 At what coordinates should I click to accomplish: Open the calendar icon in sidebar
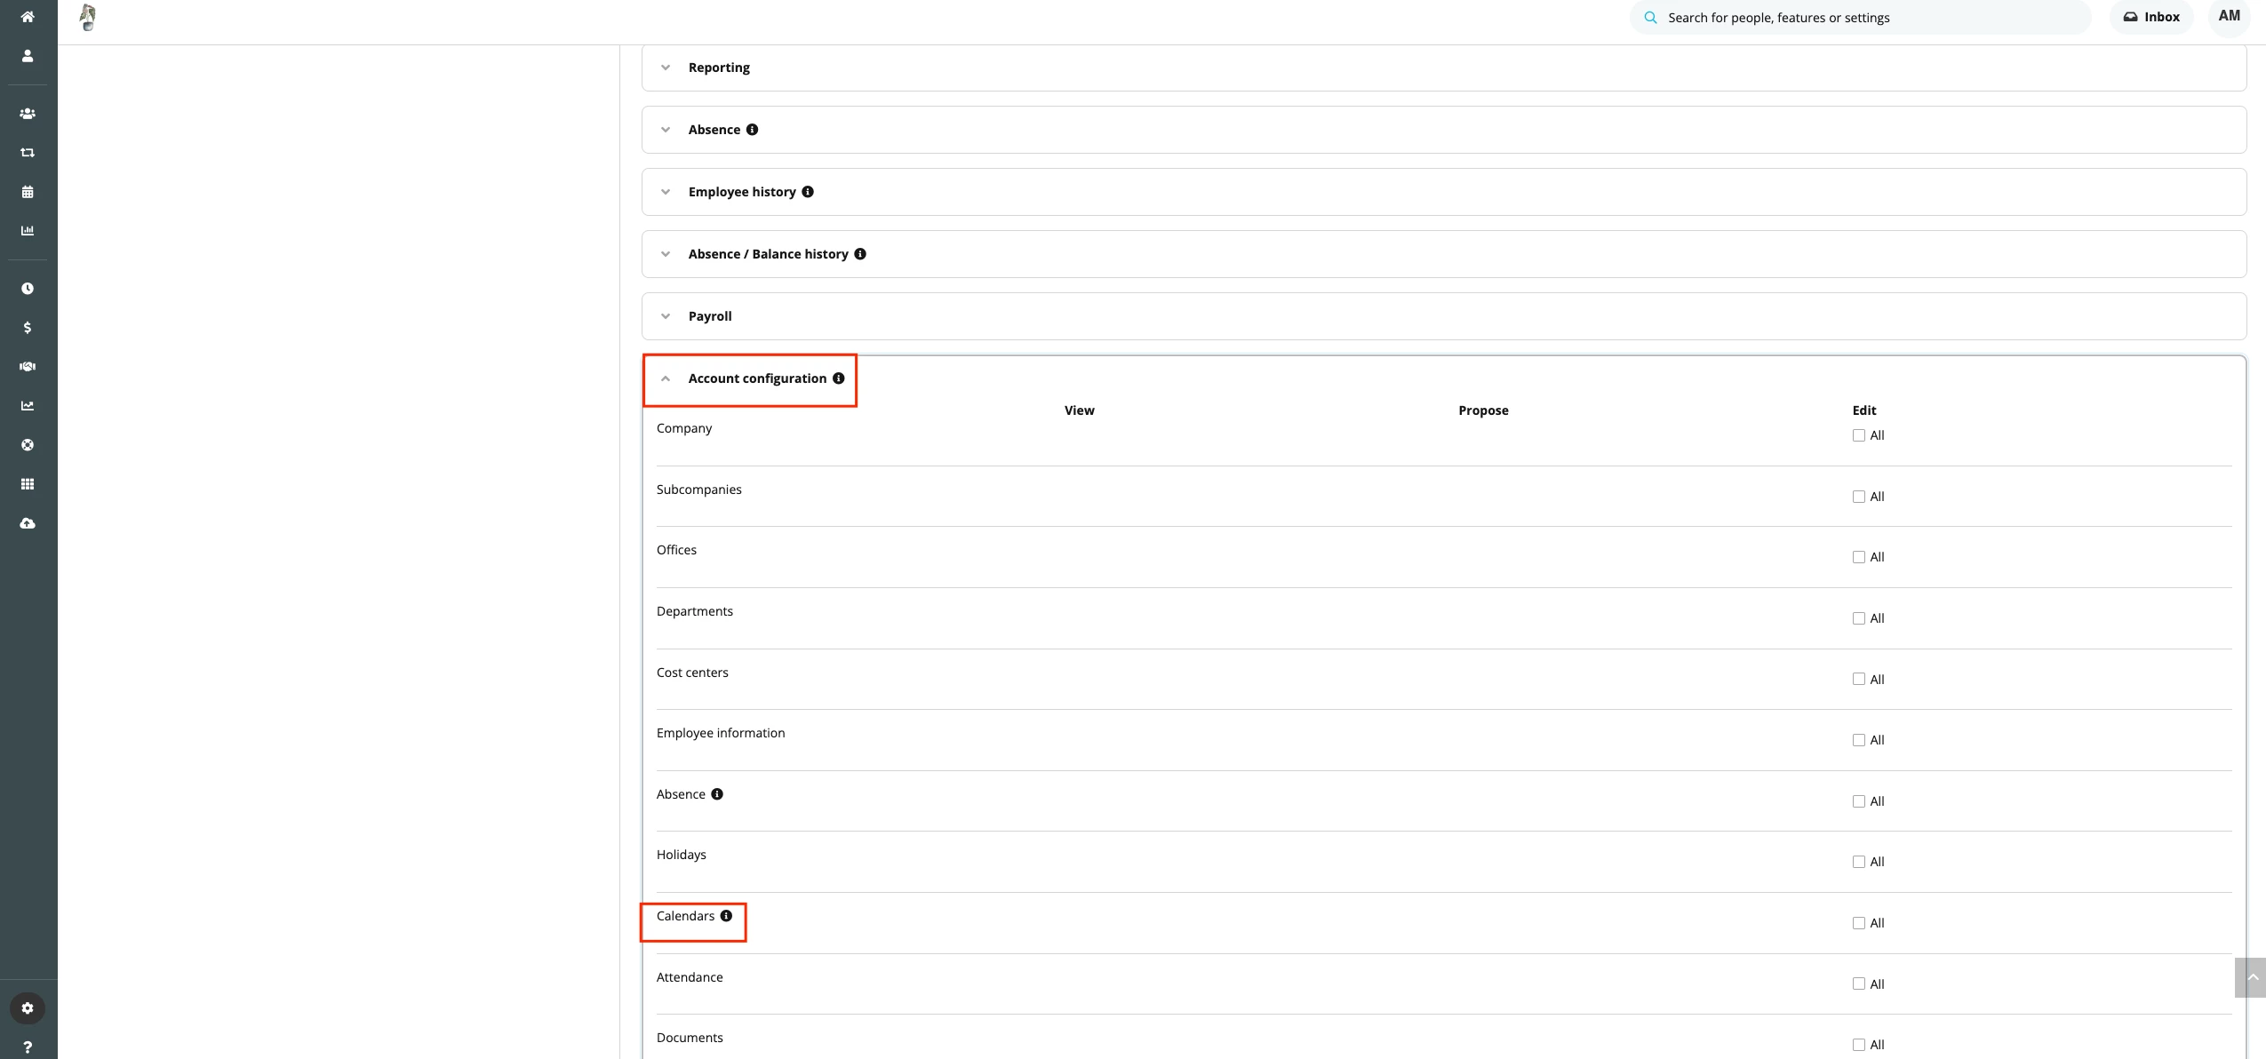click(28, 192)
